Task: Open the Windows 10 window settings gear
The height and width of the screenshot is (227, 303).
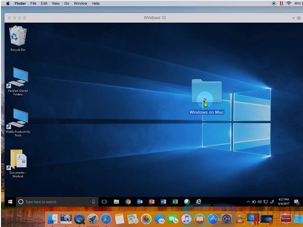Action: pos(299,18)
